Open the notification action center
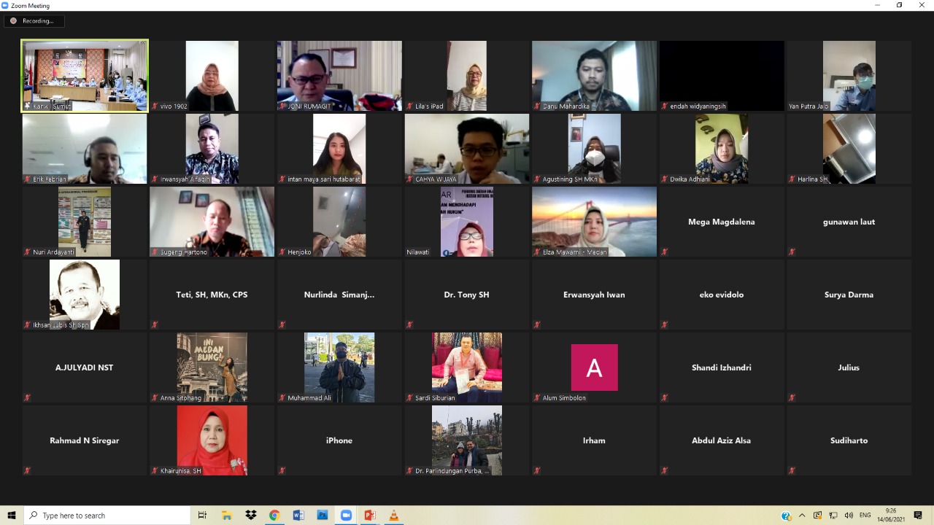The width and height of the screenshot is (934, 525). (x=918, y=516)
